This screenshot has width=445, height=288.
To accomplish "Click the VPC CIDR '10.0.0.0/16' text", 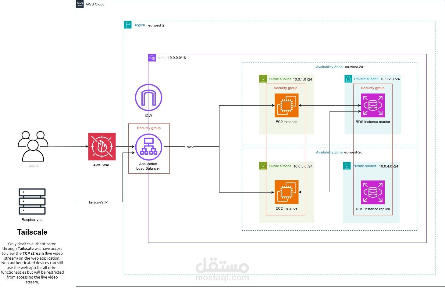I will tap(177, 58).
